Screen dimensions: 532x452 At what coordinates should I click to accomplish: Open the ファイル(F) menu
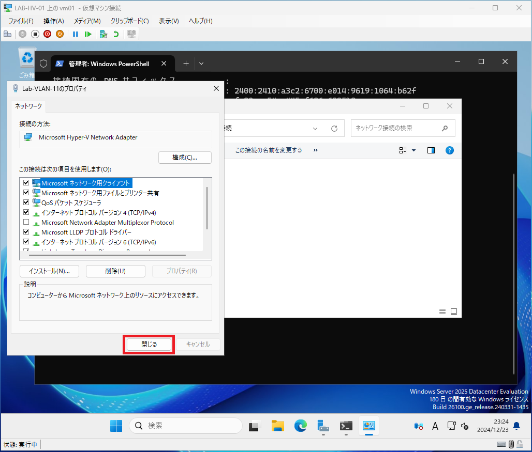click(x=21, y=21)
